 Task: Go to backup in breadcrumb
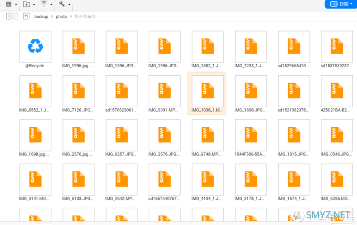coord(41,16)
